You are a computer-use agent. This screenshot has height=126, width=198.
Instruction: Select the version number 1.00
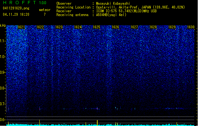click(x=43, y=3)
